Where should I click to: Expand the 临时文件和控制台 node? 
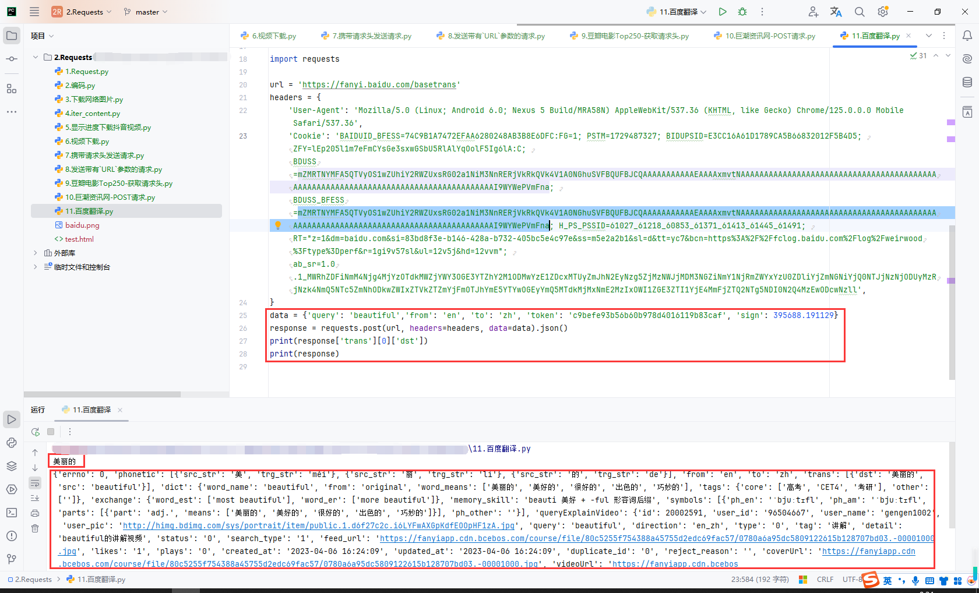[x=36, y=267]
